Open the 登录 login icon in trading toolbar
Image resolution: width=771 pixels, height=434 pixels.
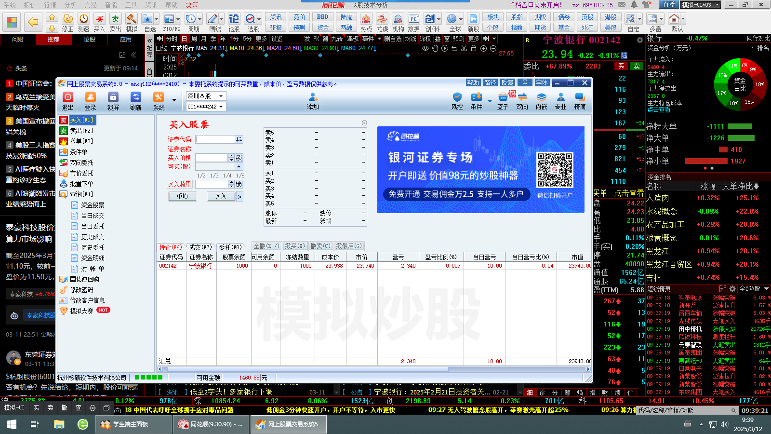90,101
